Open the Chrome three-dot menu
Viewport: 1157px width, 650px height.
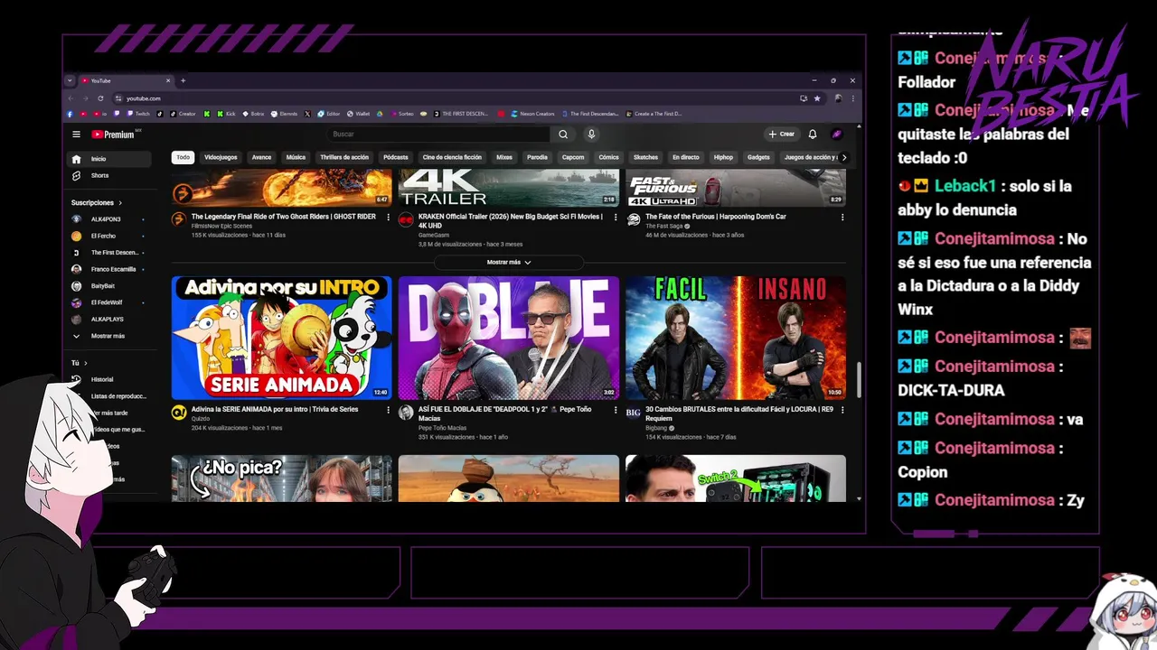tap(852, 98)
